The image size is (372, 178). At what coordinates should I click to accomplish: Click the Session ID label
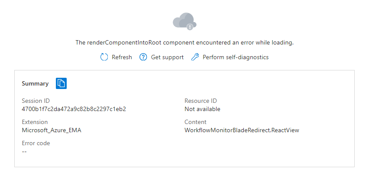click(x=36, y=101)
